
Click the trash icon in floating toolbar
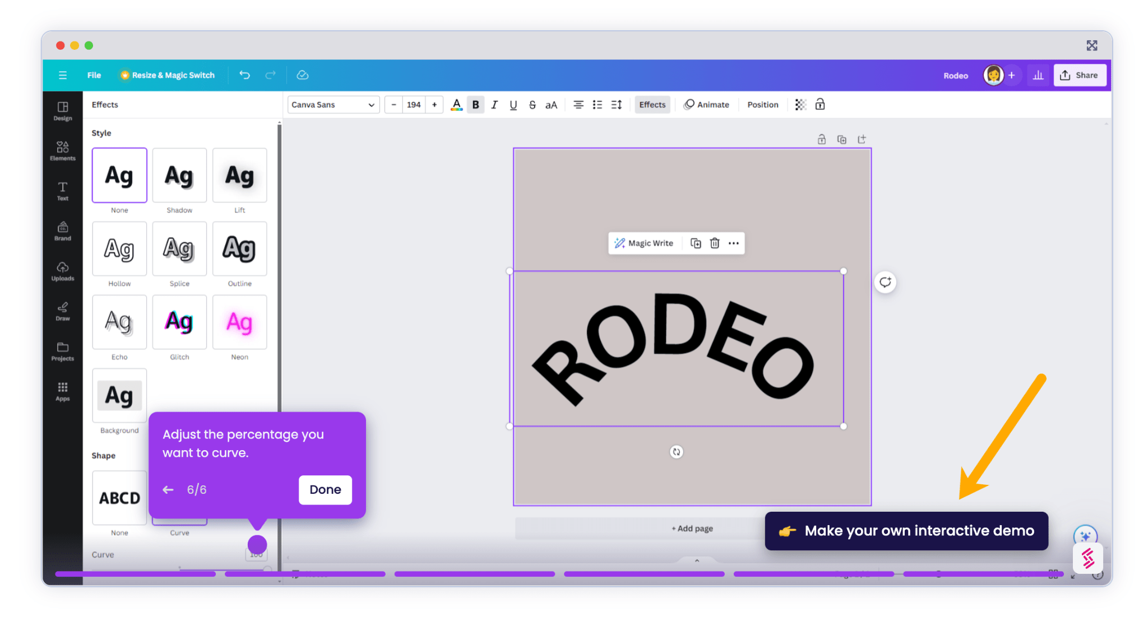pos(714,243)
